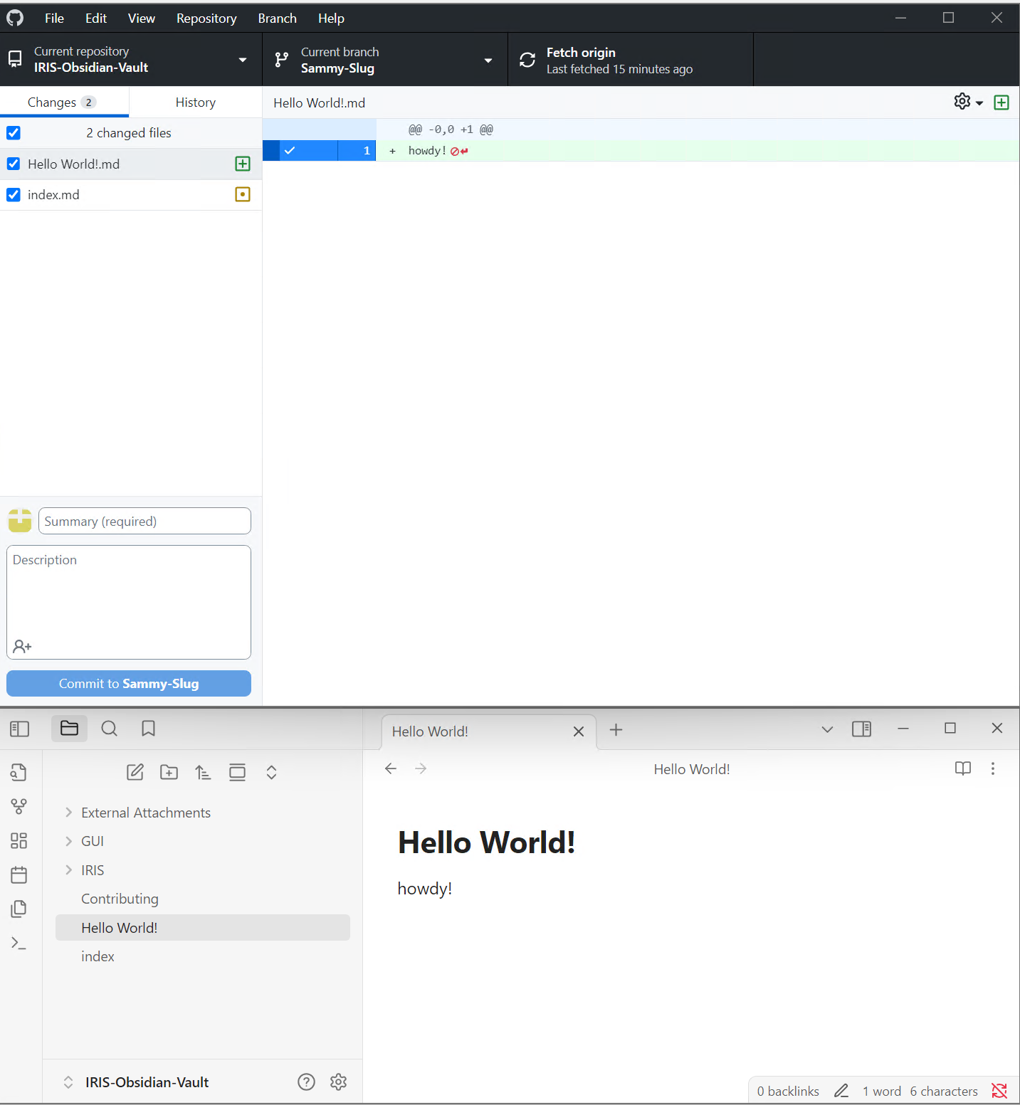
Task: Click the modified status icon for index.md
Action: [x=243, y=195]
